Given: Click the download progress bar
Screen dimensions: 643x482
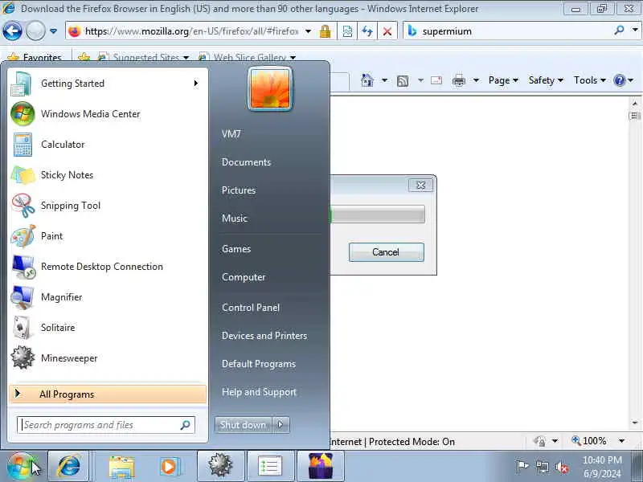Looking at the screenshot, I should click(x=376, y=214).
